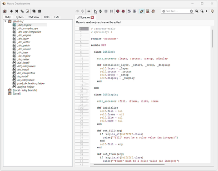Click the step into debugger icon
This screenshot has height=171, width=218.
coord(135,11)
